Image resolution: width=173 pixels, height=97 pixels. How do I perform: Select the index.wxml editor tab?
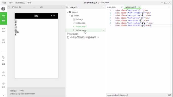tap(130, 7)
